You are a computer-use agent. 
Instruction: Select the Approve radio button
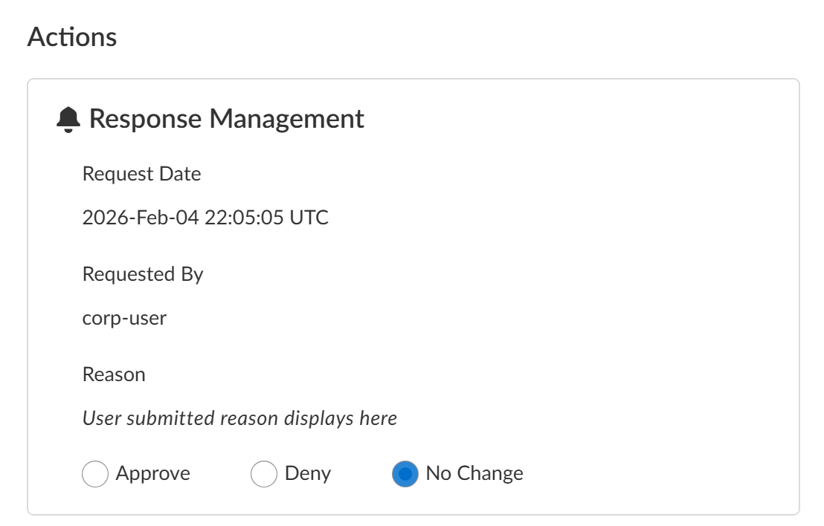pyautogui.click(x=95, y=474)
